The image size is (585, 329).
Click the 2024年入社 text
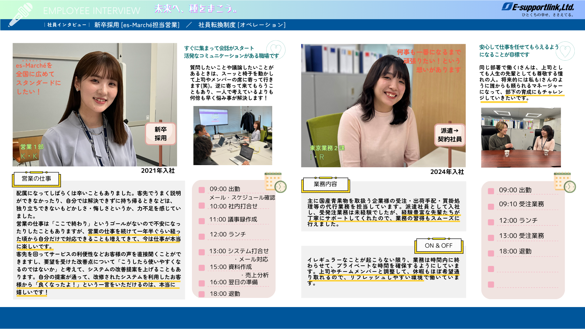pos(447,172)
